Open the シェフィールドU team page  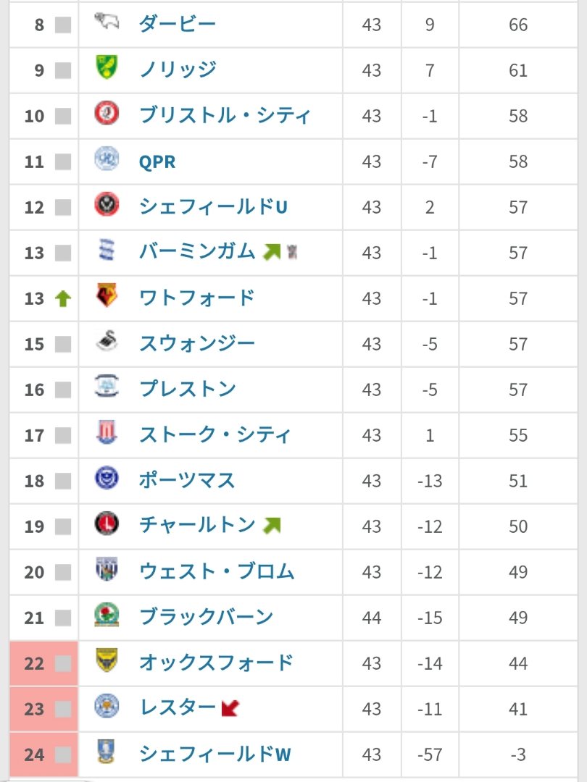point(213,207)
